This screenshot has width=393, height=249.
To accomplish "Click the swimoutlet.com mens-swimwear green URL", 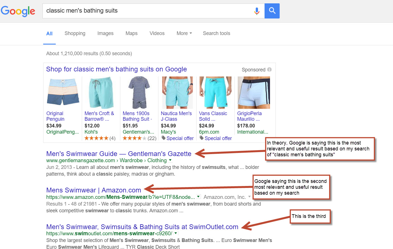I will pyautogui.click(x=109, y=233).
